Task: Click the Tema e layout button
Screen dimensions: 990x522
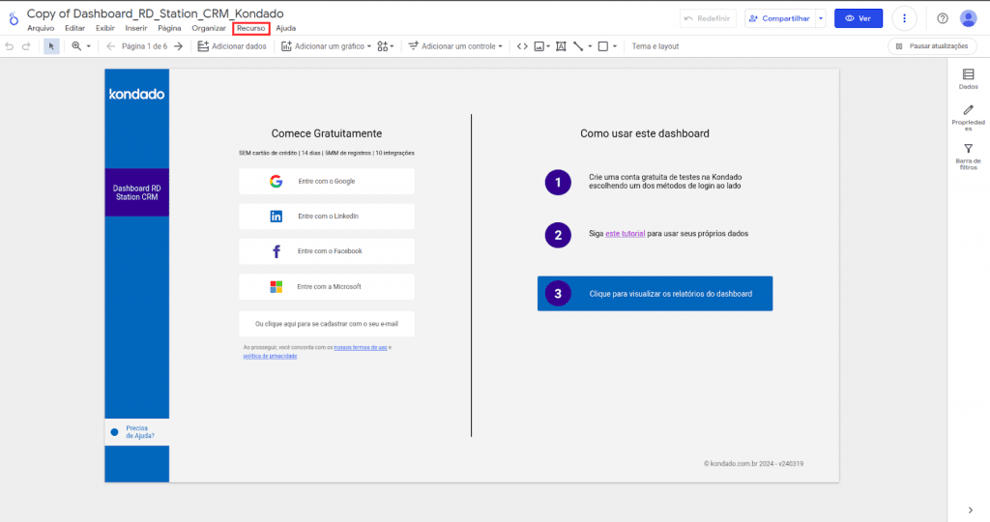Action: (x=655, y=46)
